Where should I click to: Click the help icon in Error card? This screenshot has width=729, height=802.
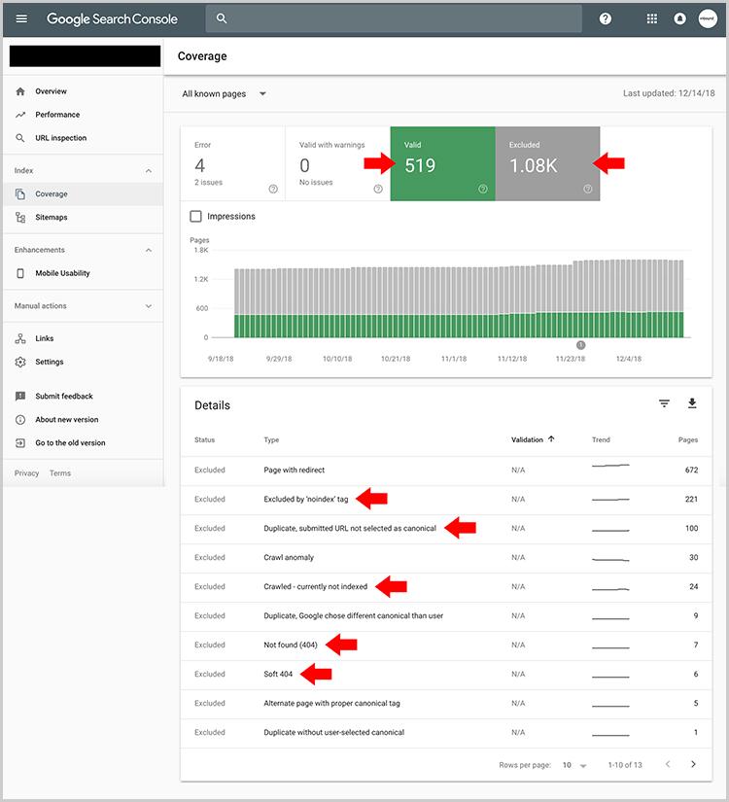[x=273, y=190]
